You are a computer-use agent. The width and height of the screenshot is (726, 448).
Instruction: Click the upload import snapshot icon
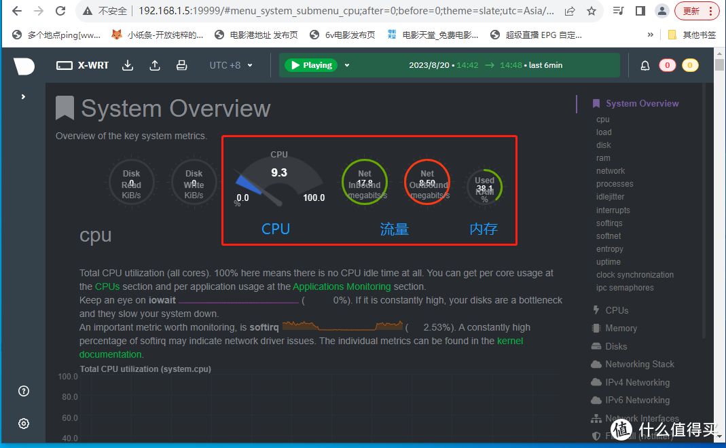[155, 65]
